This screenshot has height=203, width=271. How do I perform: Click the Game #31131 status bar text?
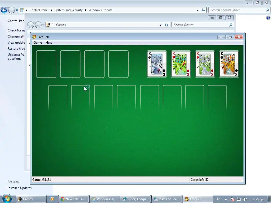pyautogui.click(x=42, y=180)
